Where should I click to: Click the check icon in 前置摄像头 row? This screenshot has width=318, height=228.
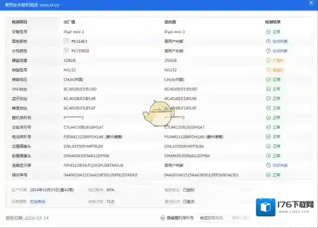click(268, 155)
